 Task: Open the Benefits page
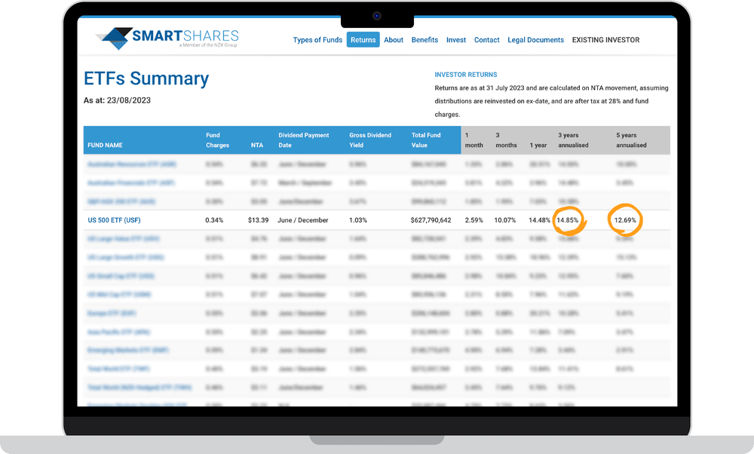425,40
